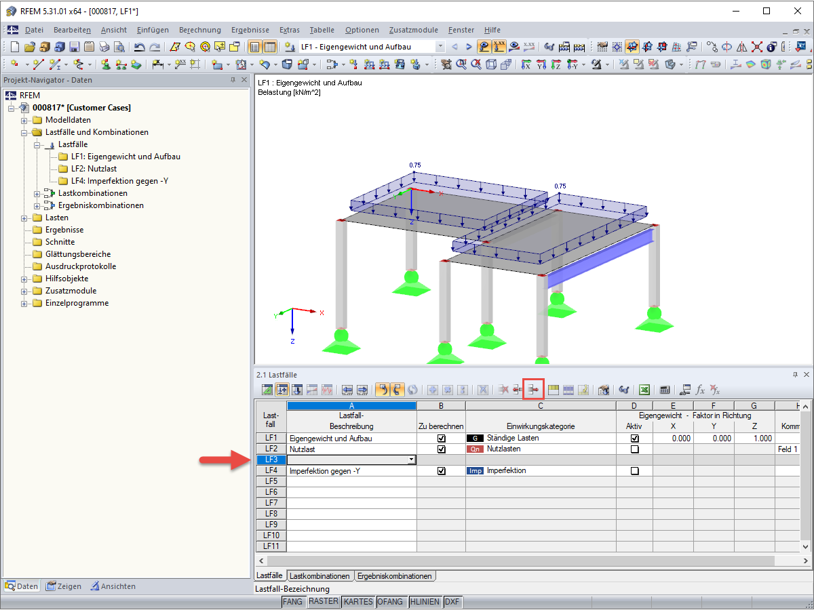This screenshot has height=610, width=814.
Task: Click the zoom window magnifier icon
Action: [461, 64]
